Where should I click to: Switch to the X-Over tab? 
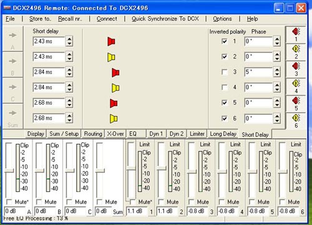pyautogui.click(x=115, y=134)
